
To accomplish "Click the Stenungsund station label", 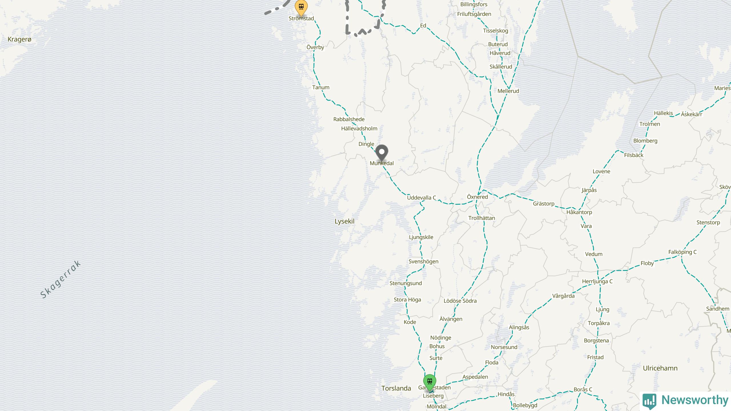I will (x=405, y=283).
